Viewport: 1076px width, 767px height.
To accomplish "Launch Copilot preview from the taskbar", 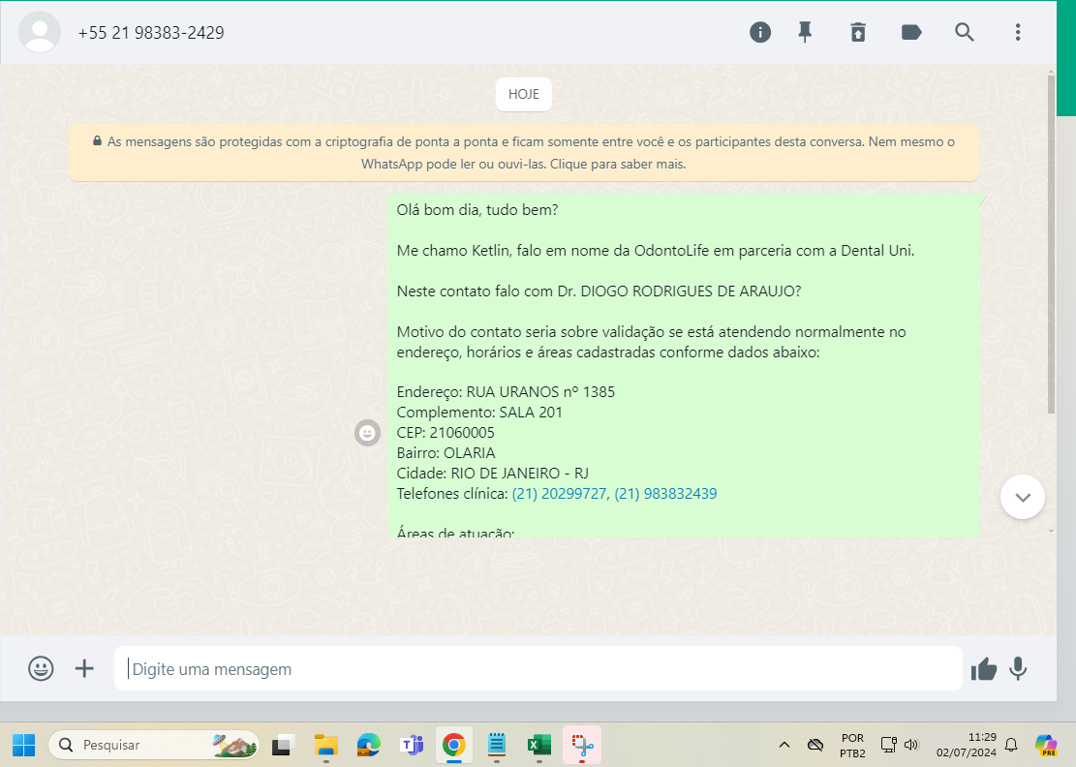I will [x=1046, y=745].
